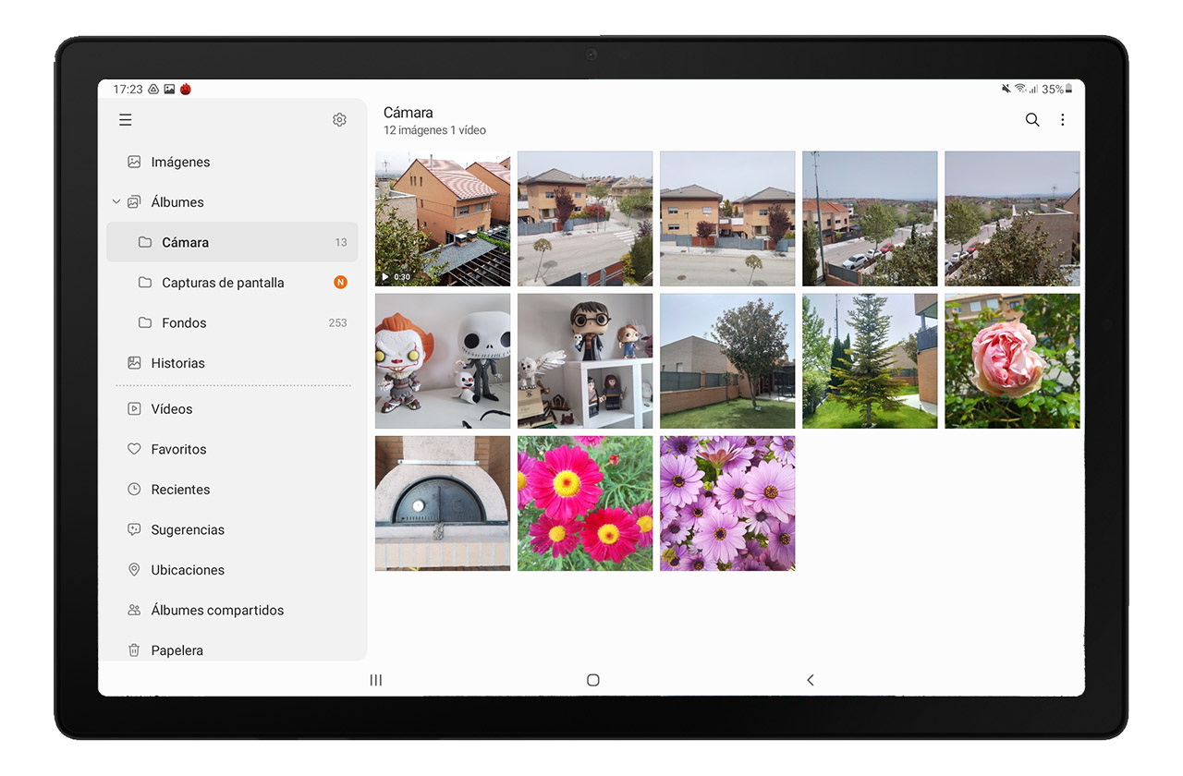Click the Capturas de pantalla folder icon
1183x776 pixels.
[x=145, y=283]
